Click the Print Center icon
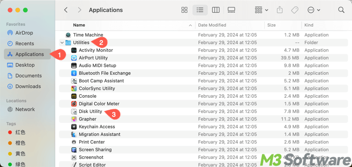 point(74,142)
